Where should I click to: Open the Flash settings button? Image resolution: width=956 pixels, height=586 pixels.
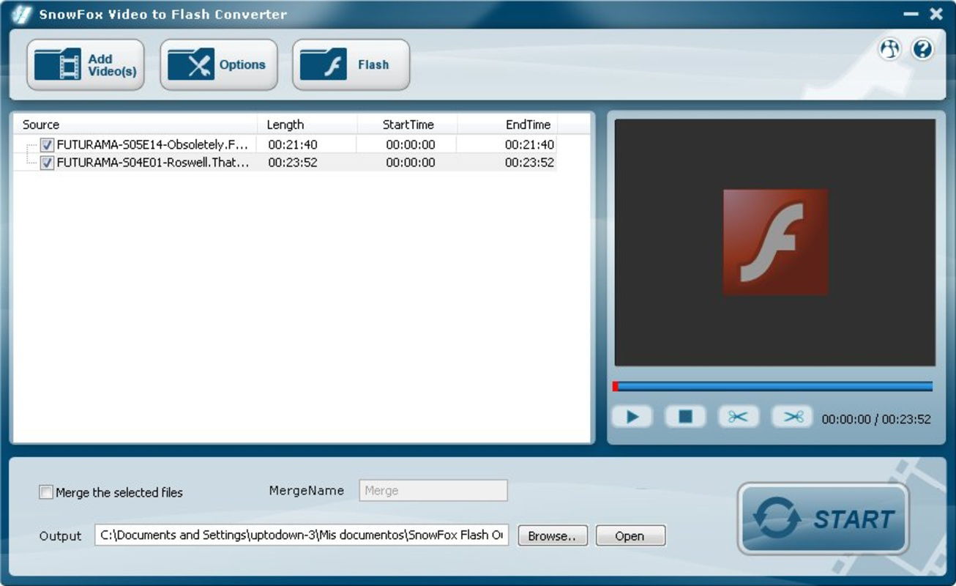click(x=351, y=65)
